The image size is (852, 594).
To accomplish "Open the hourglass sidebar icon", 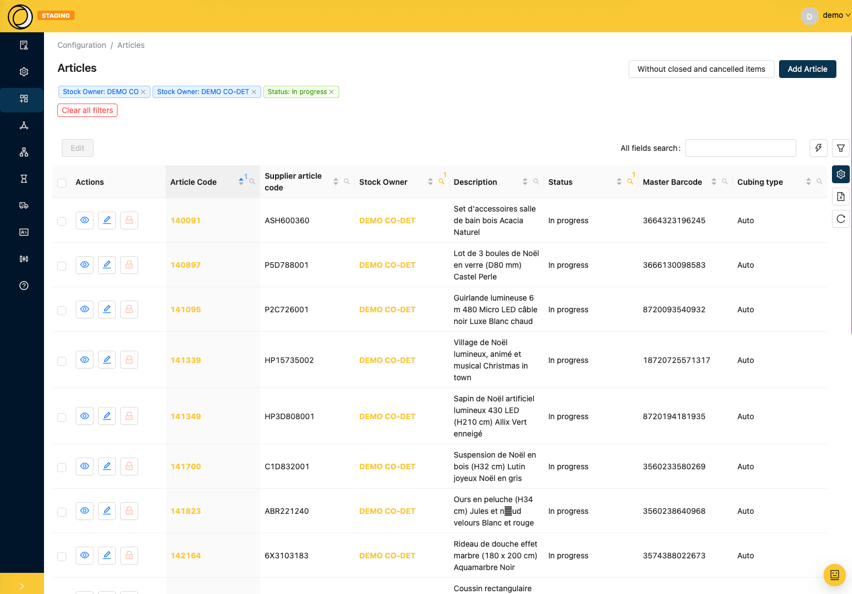I will 24,179.
